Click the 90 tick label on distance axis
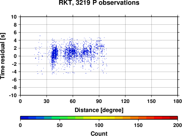 (99, 101)
